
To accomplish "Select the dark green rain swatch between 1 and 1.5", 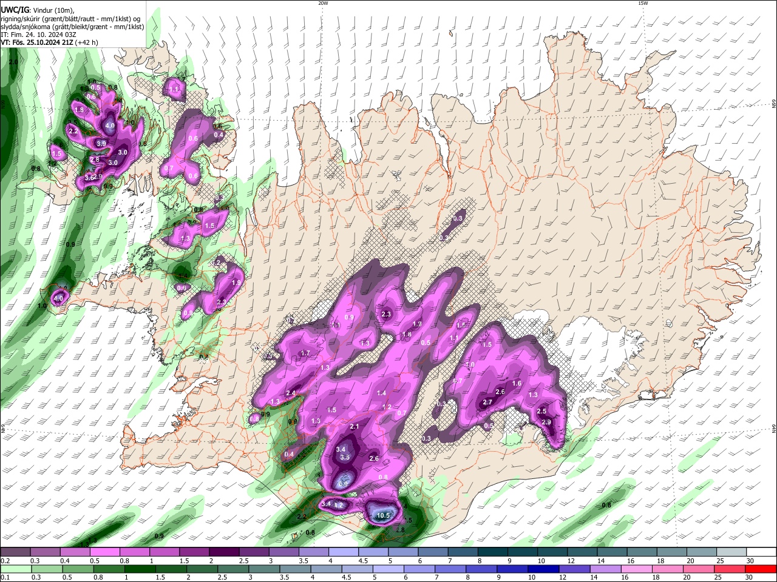I will pyautogui.click(x=139, y=569).
